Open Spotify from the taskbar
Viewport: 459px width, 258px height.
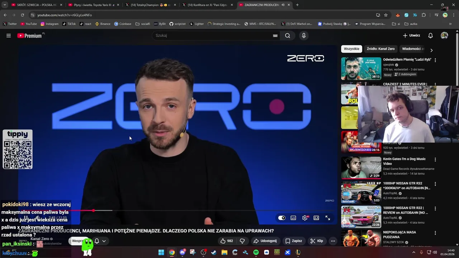tap(256, 252)
